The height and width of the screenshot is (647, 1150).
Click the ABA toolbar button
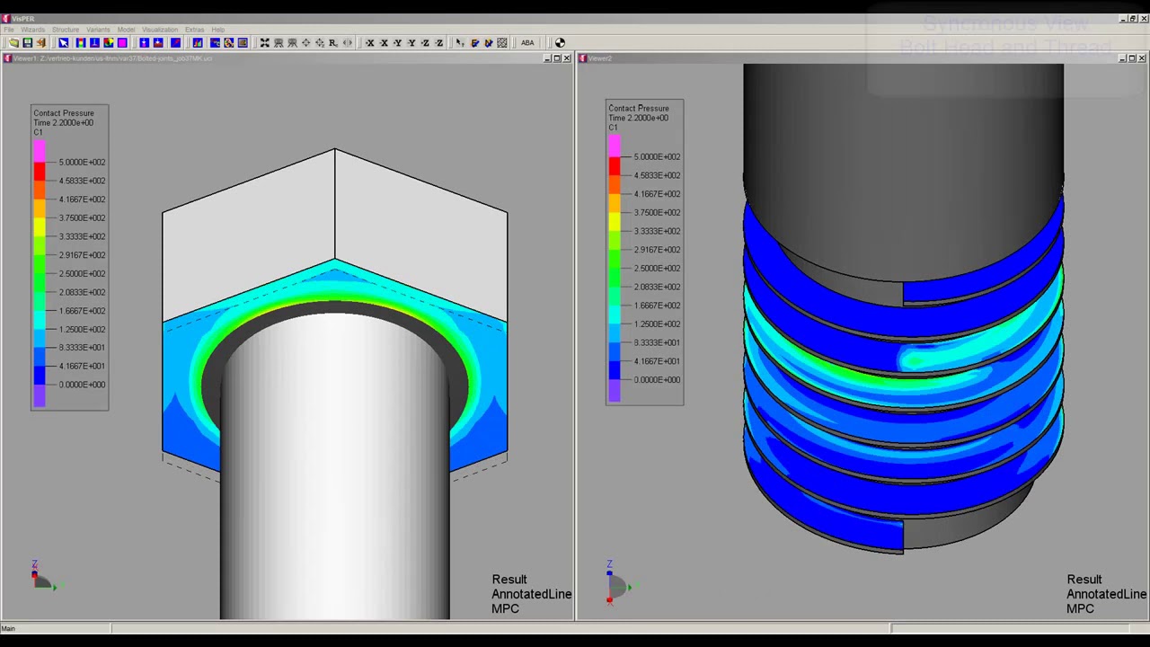point(527,42)
